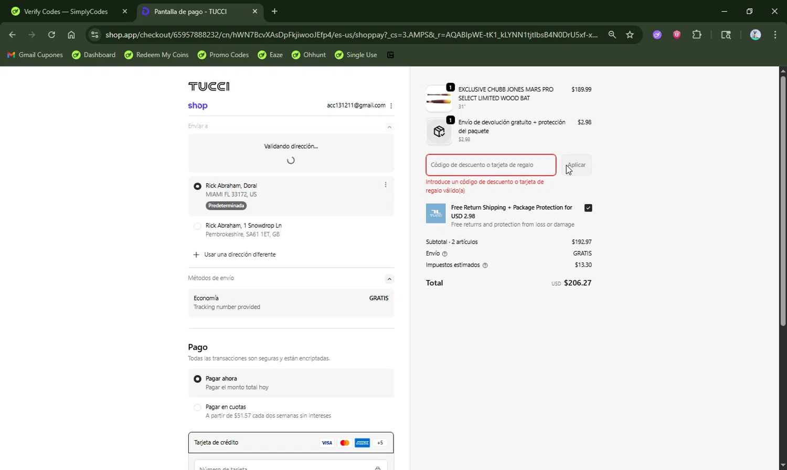The width and height of the screenshot is (787, 470).
Task: Minimize the Chrome window
Action: point(725,11)
